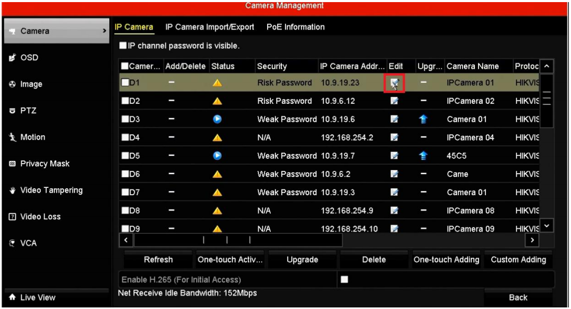Click the blue play status icon for D5
This screenshot has height=309, width=571.
click(217, 156)
